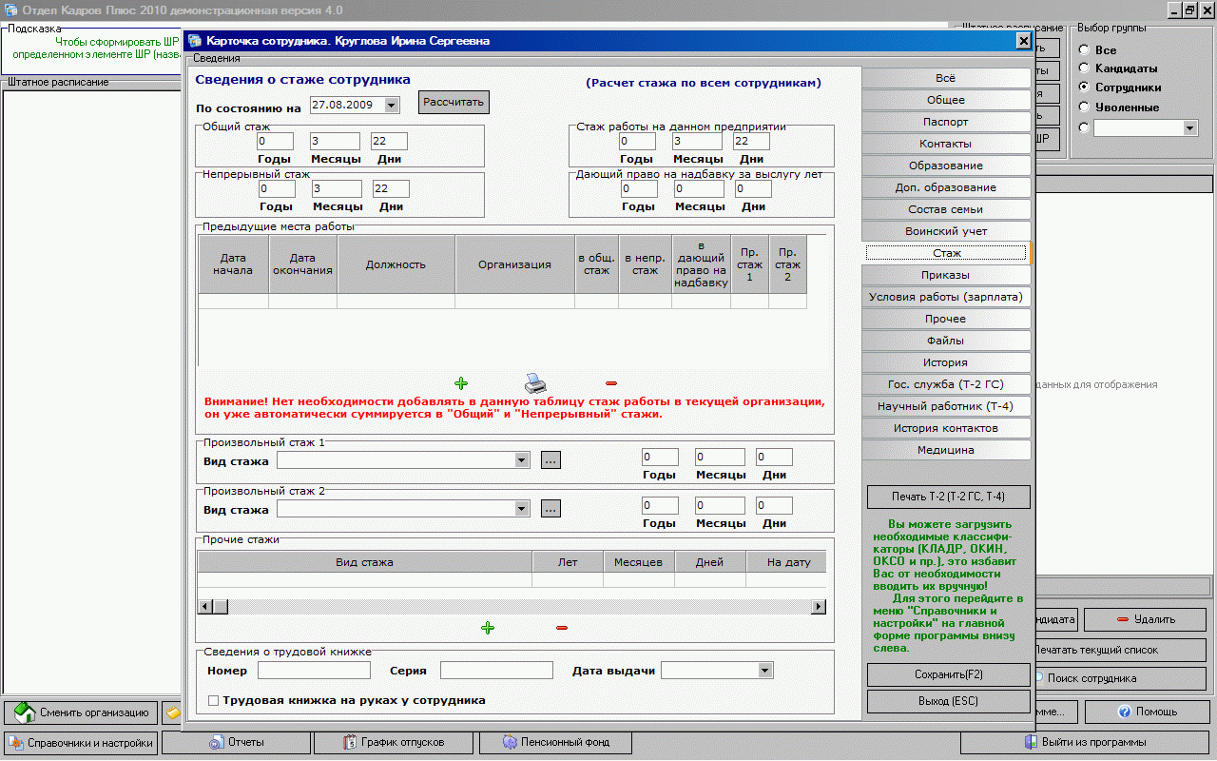This screenshot has height=761, width=1217.
Task: Click Организация column header
Action: [x=514, y=264]
